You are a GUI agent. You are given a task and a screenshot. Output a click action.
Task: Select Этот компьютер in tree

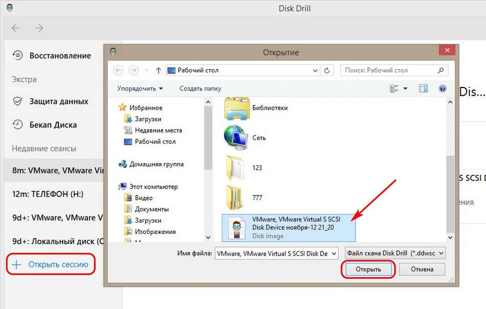(153, 186)
